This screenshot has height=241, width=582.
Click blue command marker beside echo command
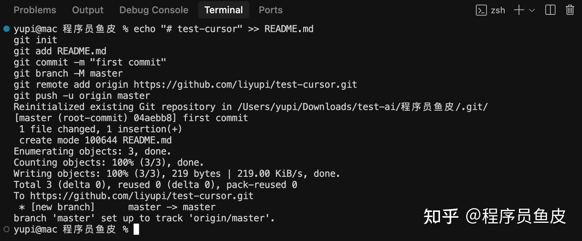click(6, 29)
